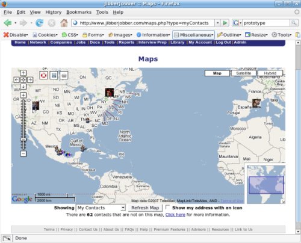This screenshot has width=301, height=243.
Task: Open the Showing My Contacts dropdown
Action: click(101, 208)
